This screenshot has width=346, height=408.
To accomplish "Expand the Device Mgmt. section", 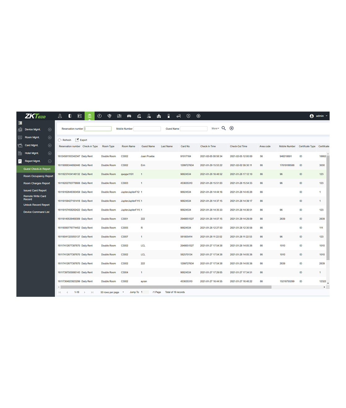I will (49, 129).
